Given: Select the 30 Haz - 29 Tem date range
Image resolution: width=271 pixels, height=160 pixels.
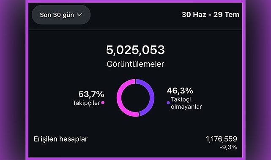Looking at the screenshot, I should [x=211, y=15].
